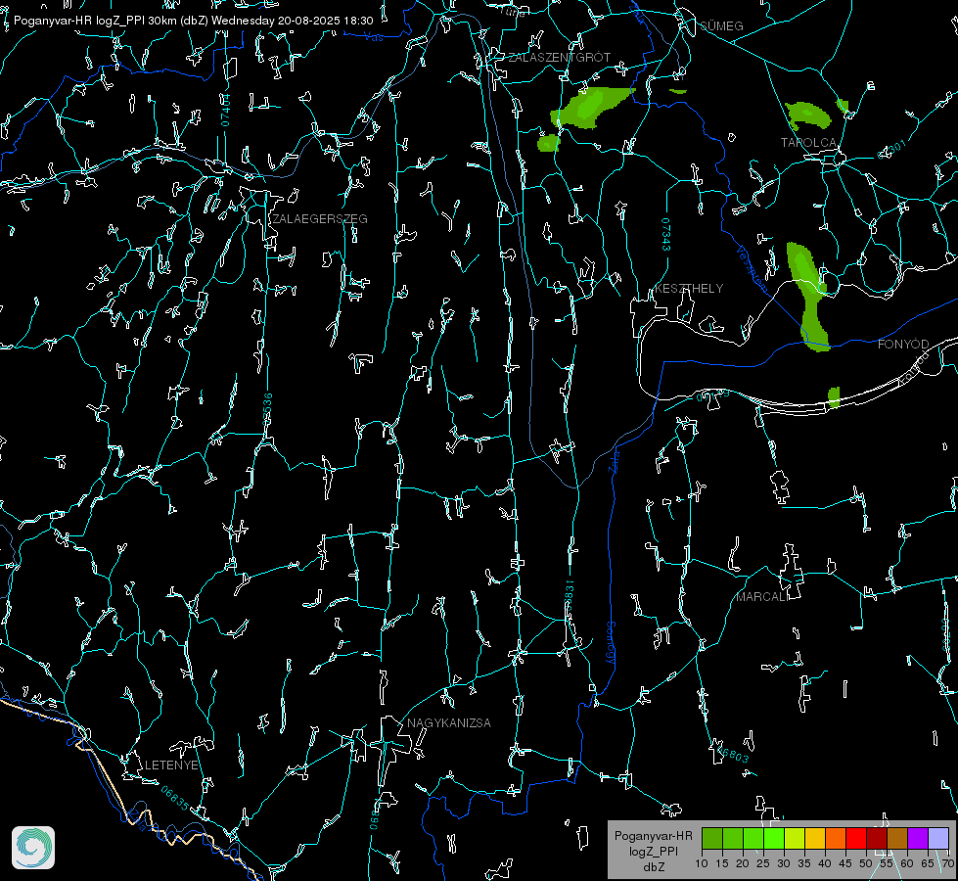Click the road number 07343 label
958x881 pixels.
click(x=666, y=235)
